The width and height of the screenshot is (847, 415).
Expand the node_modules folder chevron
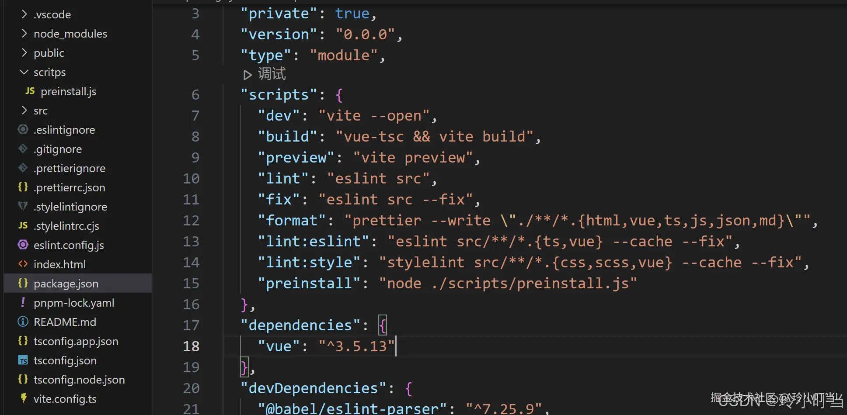pos(24,33)
